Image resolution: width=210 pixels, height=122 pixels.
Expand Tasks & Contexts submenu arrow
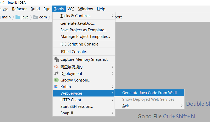pos(113,16)
